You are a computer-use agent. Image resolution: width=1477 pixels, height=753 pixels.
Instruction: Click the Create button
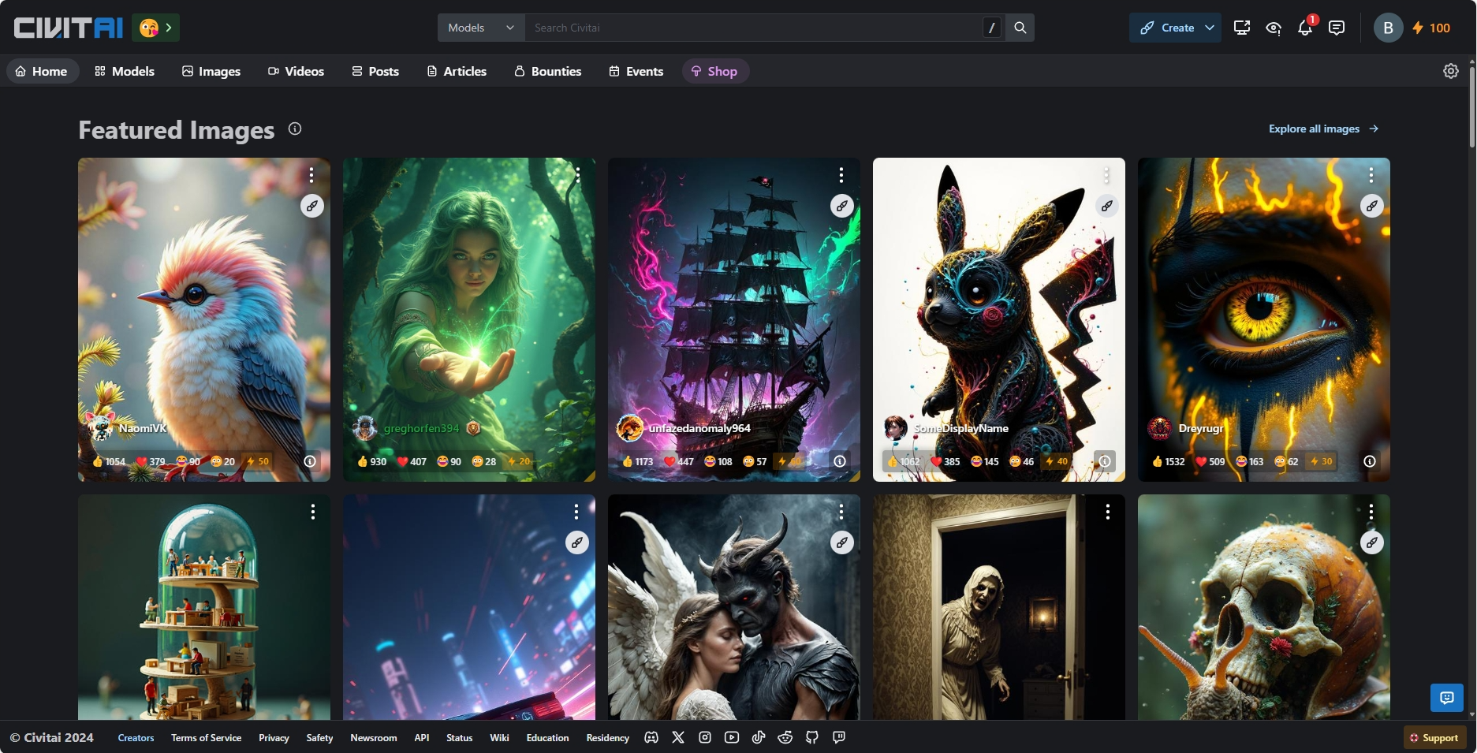tap(1166, 28)
